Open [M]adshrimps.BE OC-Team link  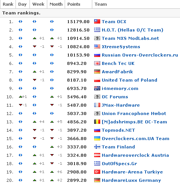(134, 122)
